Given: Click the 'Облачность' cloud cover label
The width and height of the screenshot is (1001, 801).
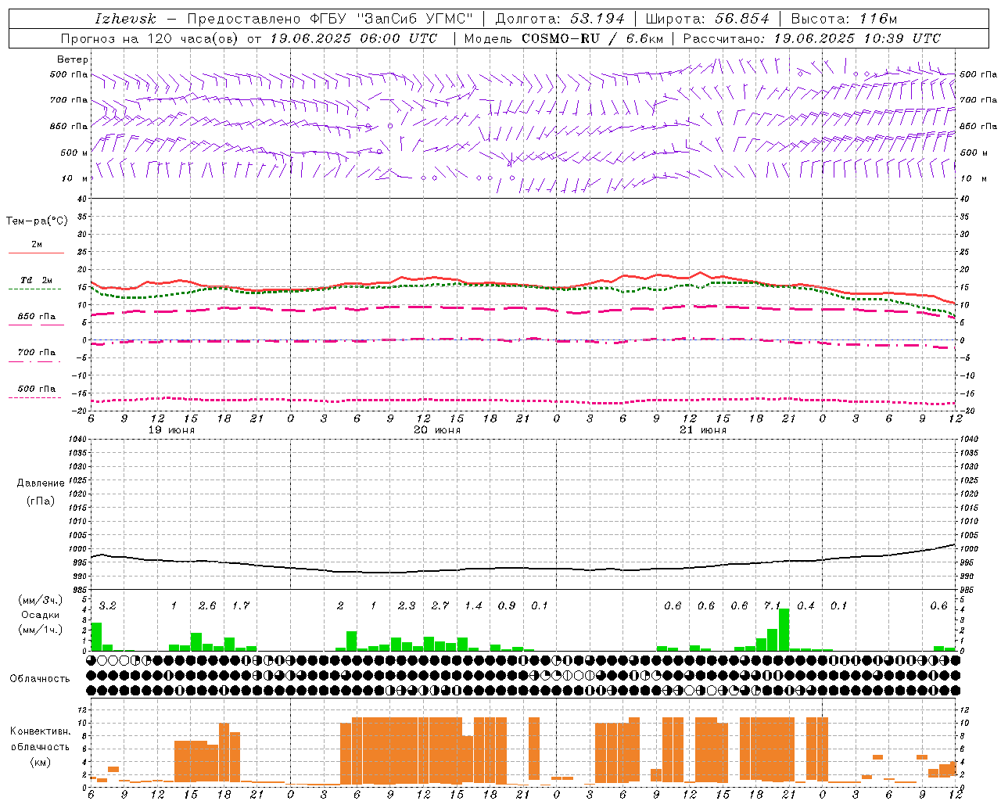Looking at the screenshot, I should (x=40, y=679).
